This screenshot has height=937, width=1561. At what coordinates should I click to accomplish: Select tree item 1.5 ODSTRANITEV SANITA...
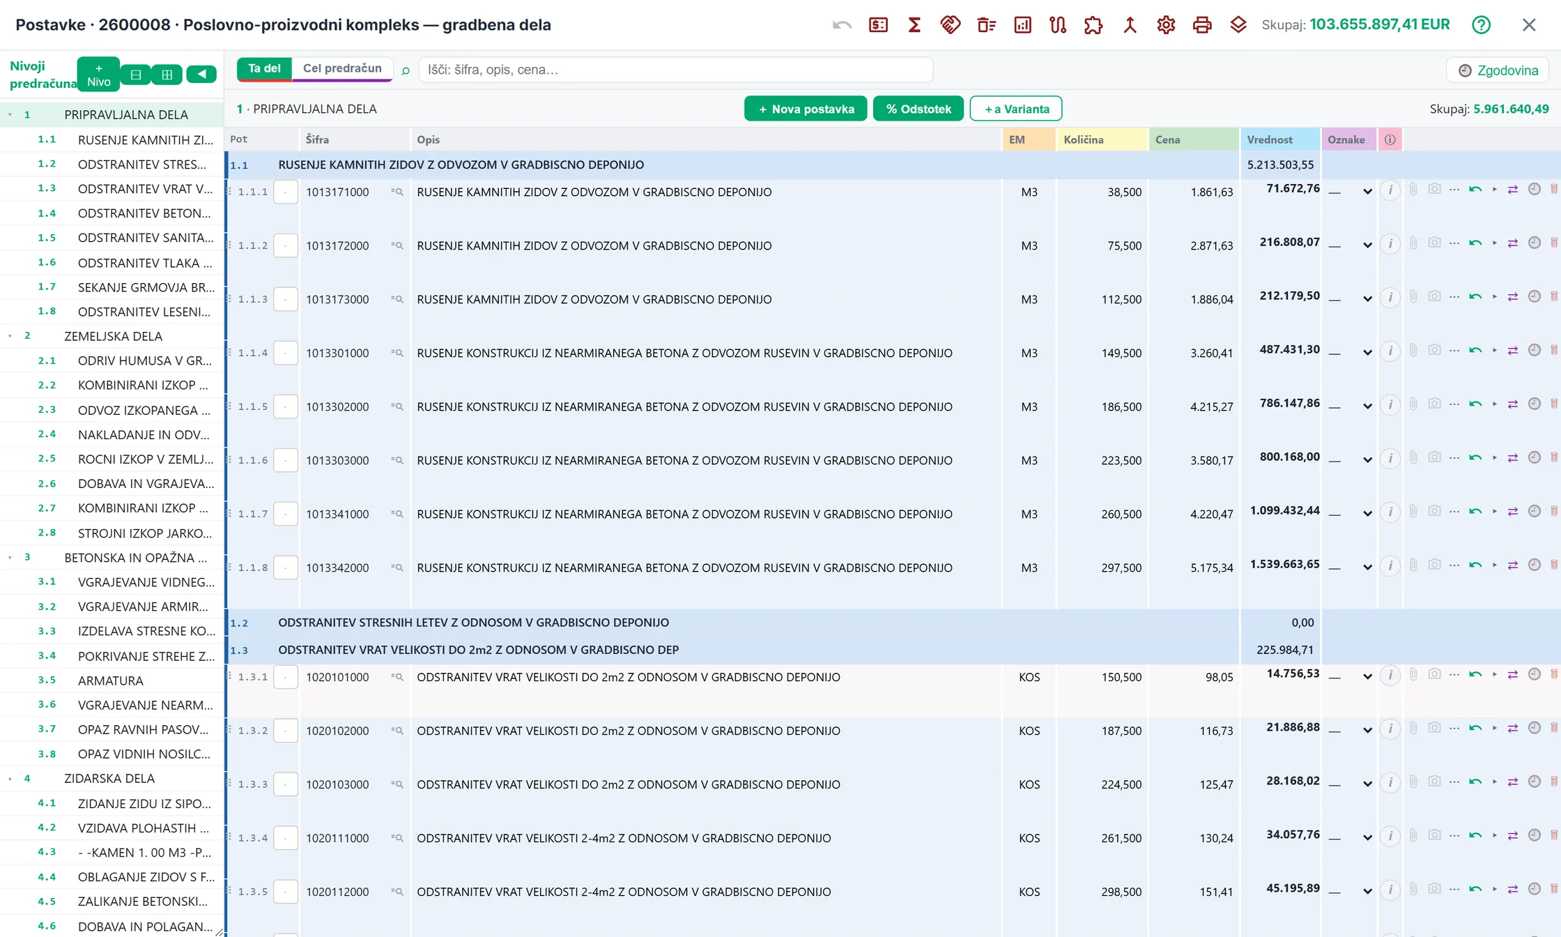pyautogui.click(x=112, y=238)
